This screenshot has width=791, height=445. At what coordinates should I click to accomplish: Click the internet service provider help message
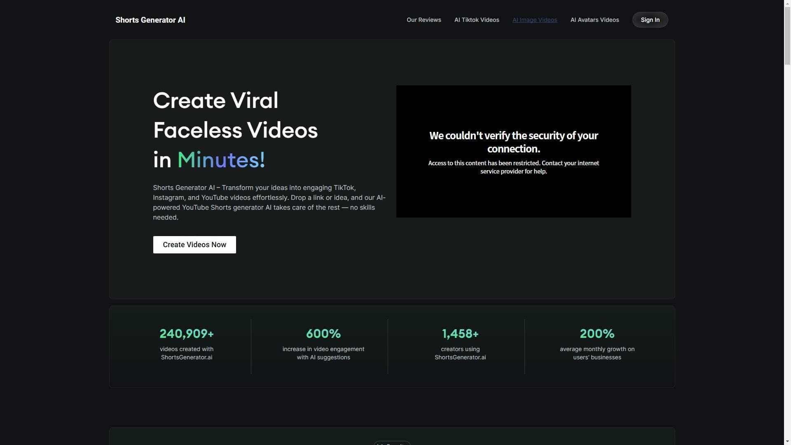pos(513,167)
